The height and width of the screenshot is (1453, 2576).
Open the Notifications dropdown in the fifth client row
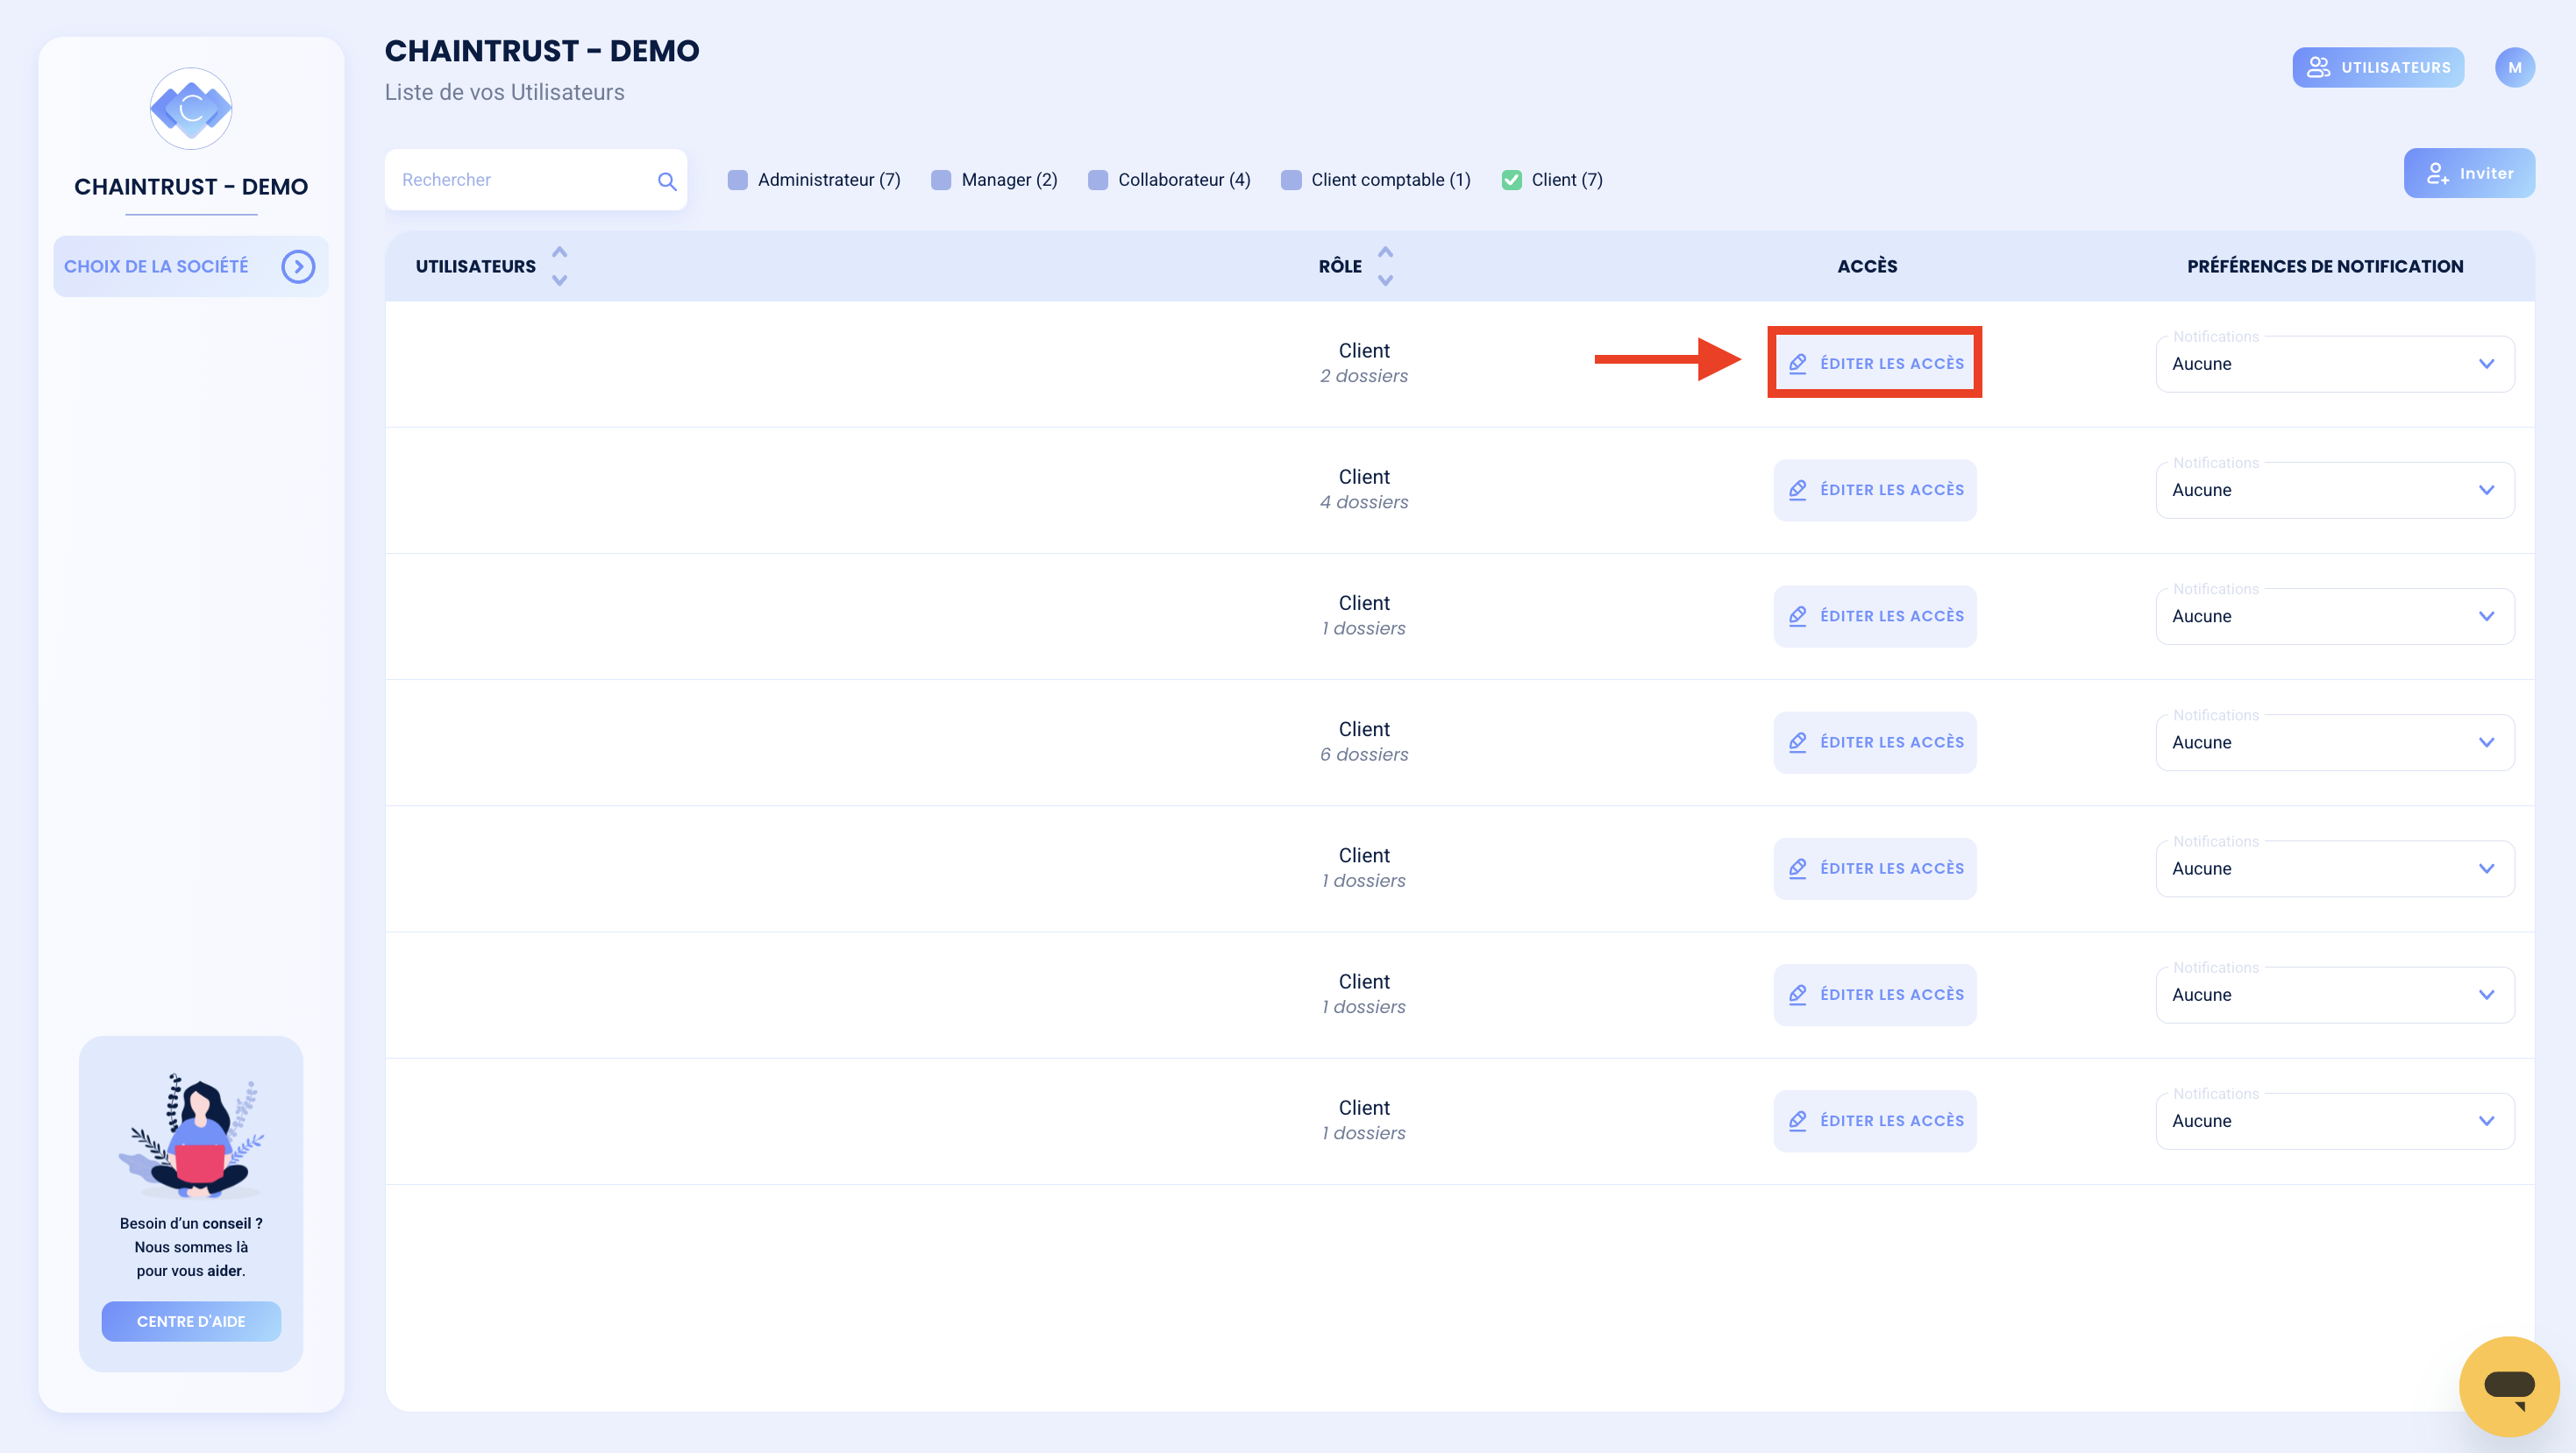tap(2335, 868)
